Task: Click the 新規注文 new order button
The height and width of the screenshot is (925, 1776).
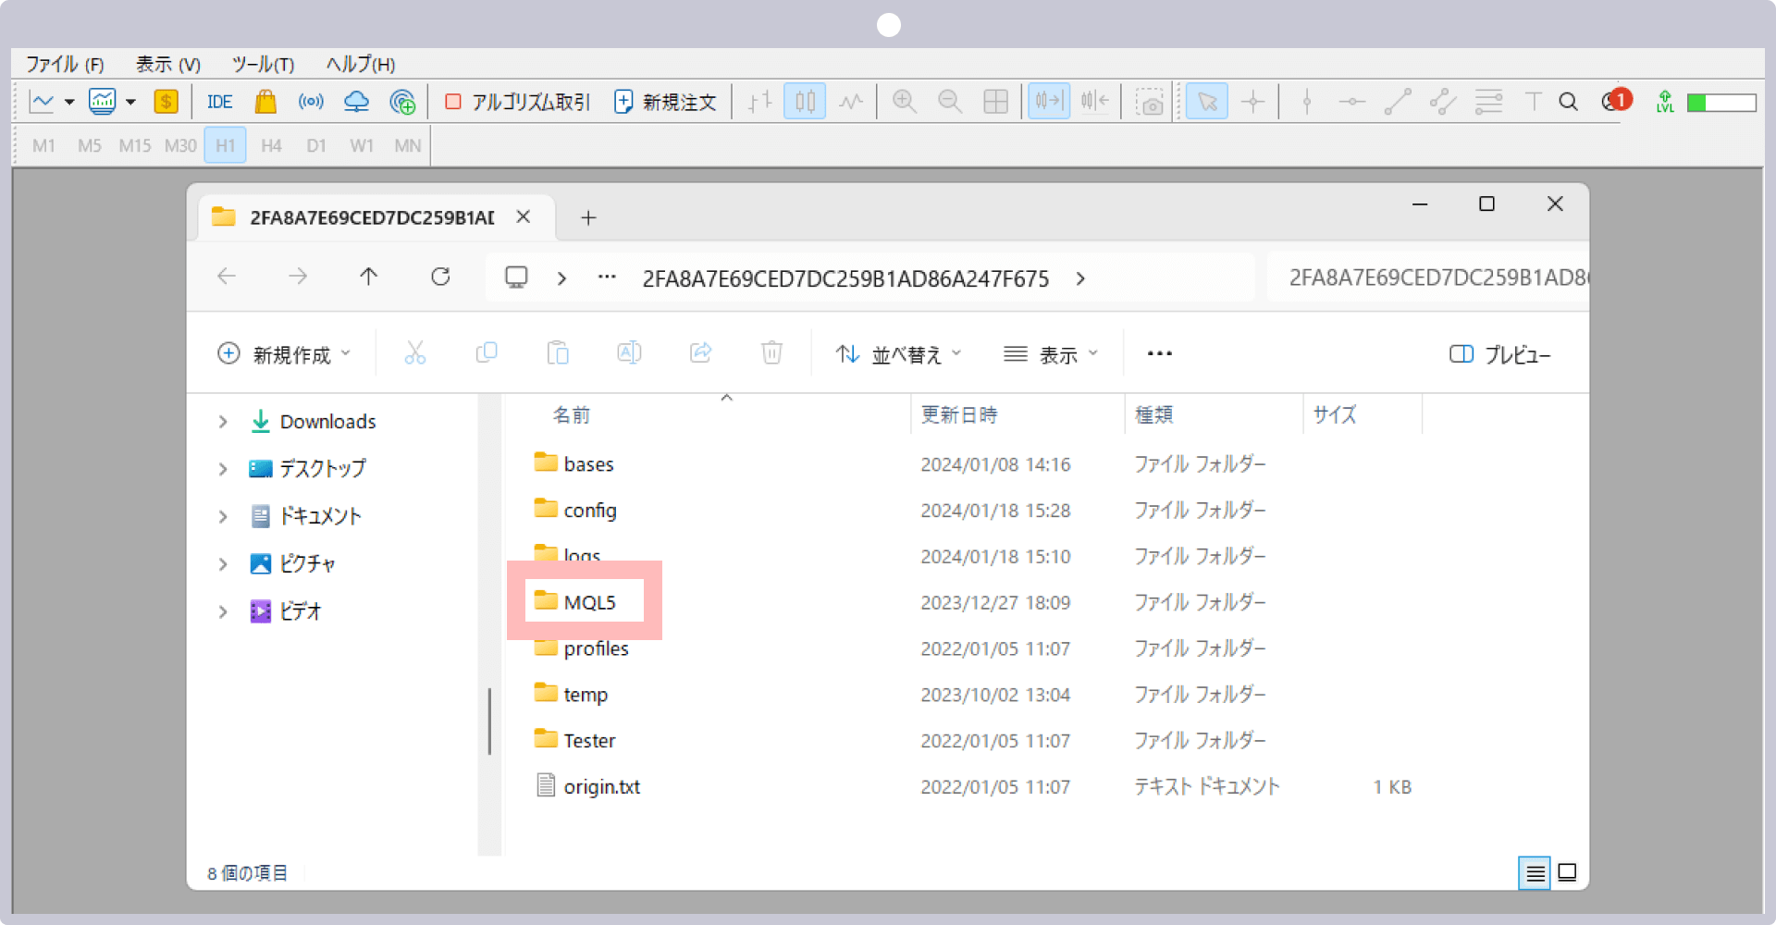Action: tap(665, 102)
